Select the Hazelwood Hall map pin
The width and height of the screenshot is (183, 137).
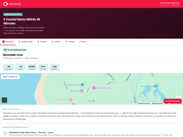[94, 88]
